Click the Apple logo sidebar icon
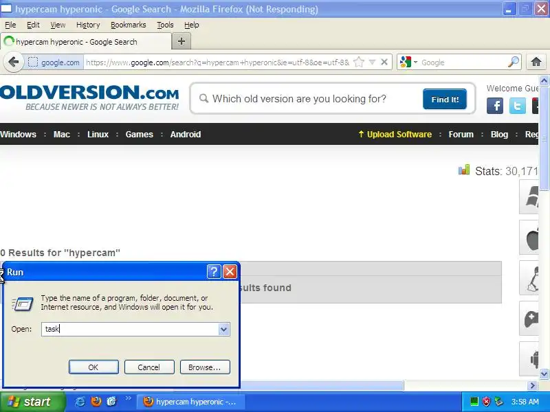This screenshot has width=550, height=412. click(x=529, y=237)
